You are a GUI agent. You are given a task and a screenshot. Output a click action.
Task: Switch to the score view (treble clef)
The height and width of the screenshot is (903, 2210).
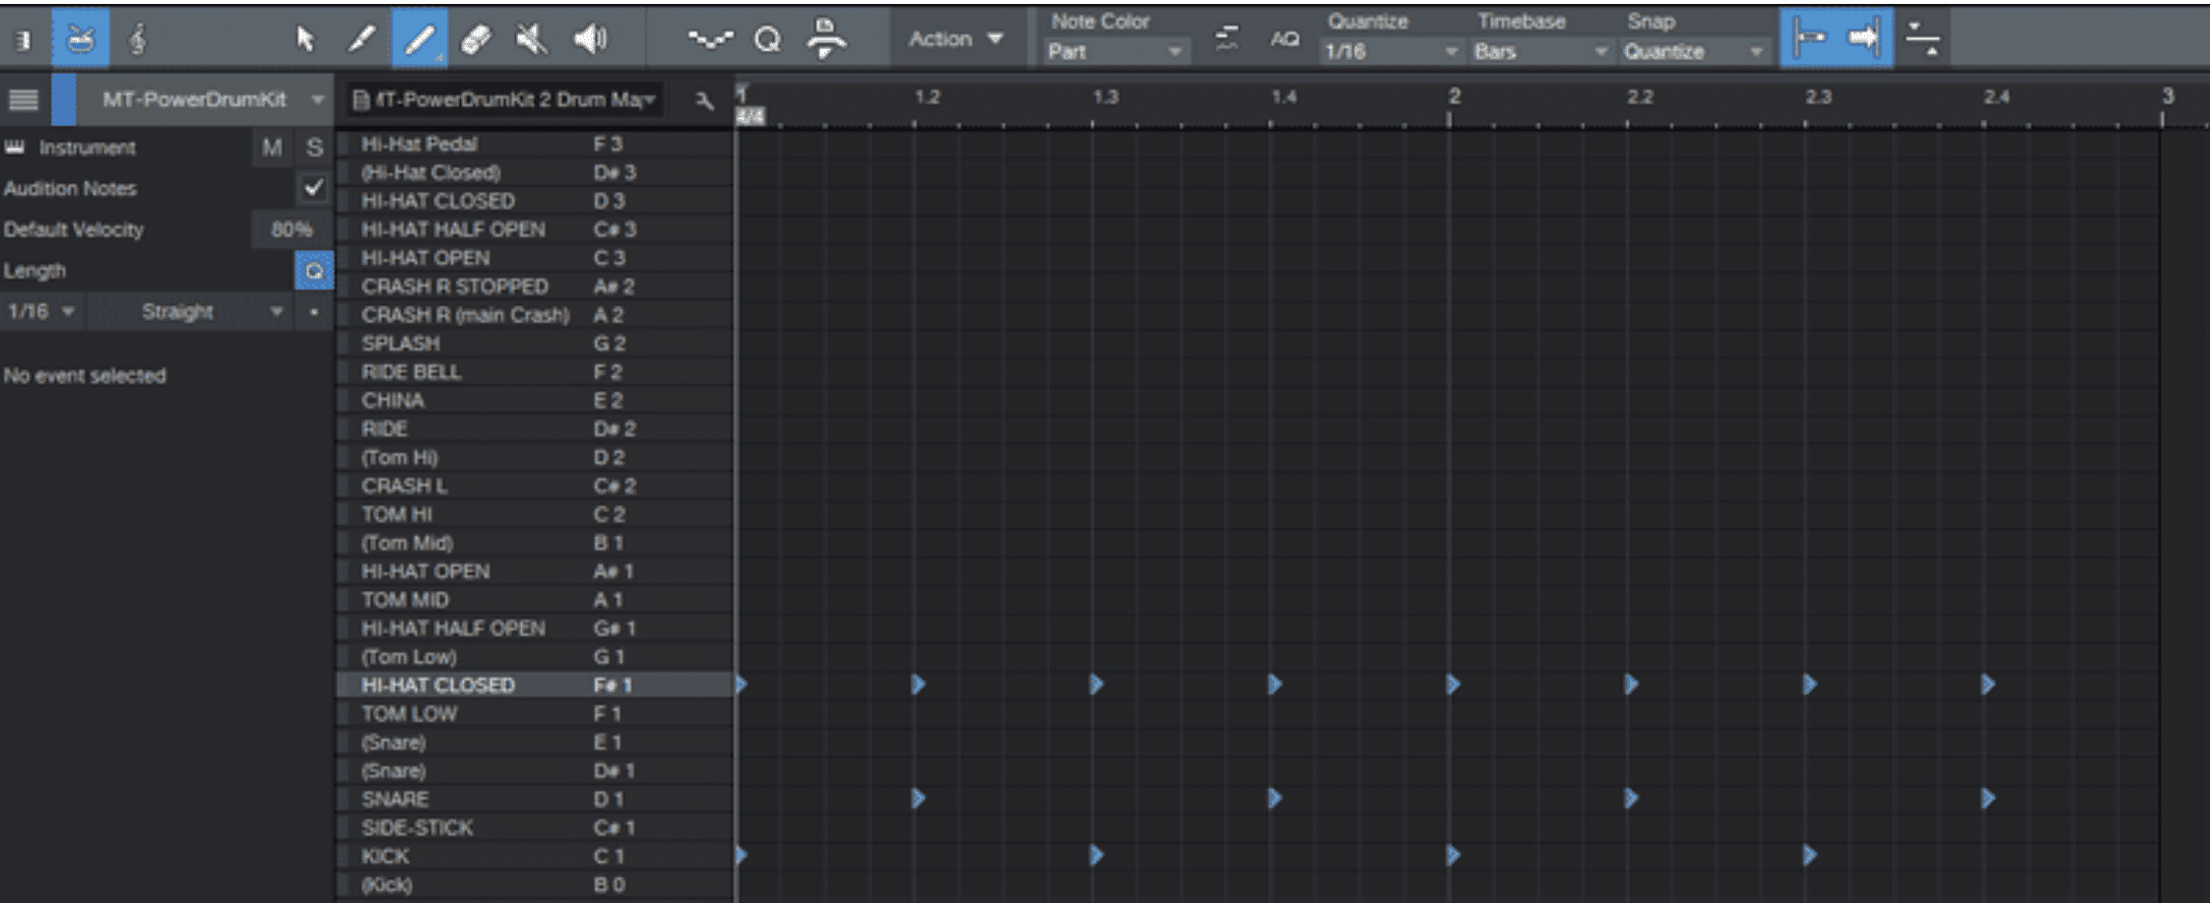tap(138, 38)
